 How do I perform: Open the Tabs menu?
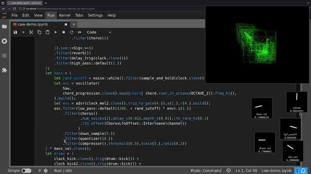79,15
